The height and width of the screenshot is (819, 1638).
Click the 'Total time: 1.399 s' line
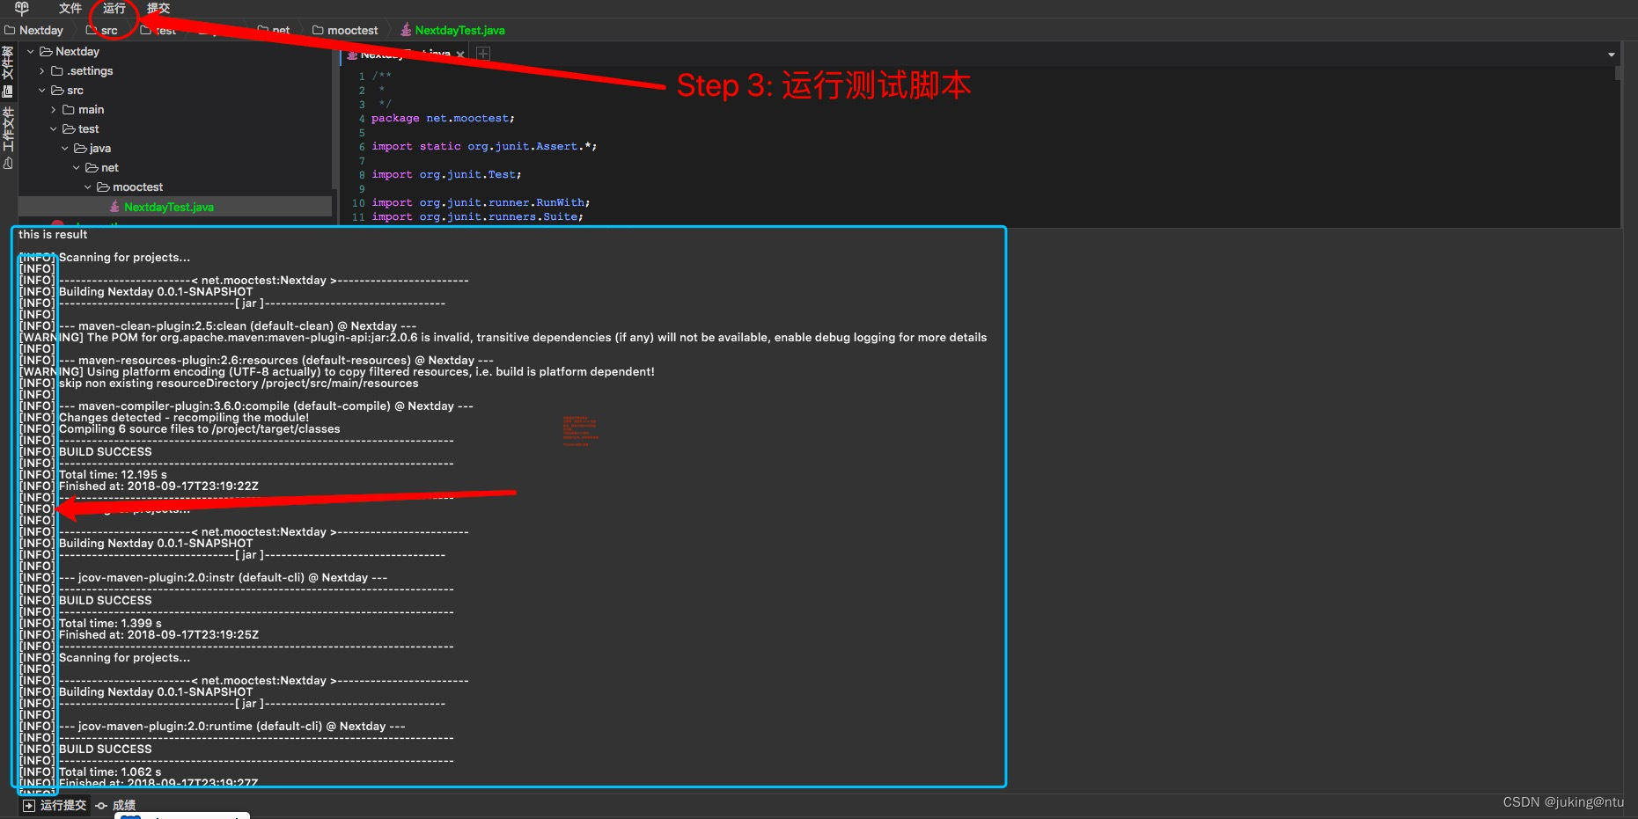click(x=91, y=624)
